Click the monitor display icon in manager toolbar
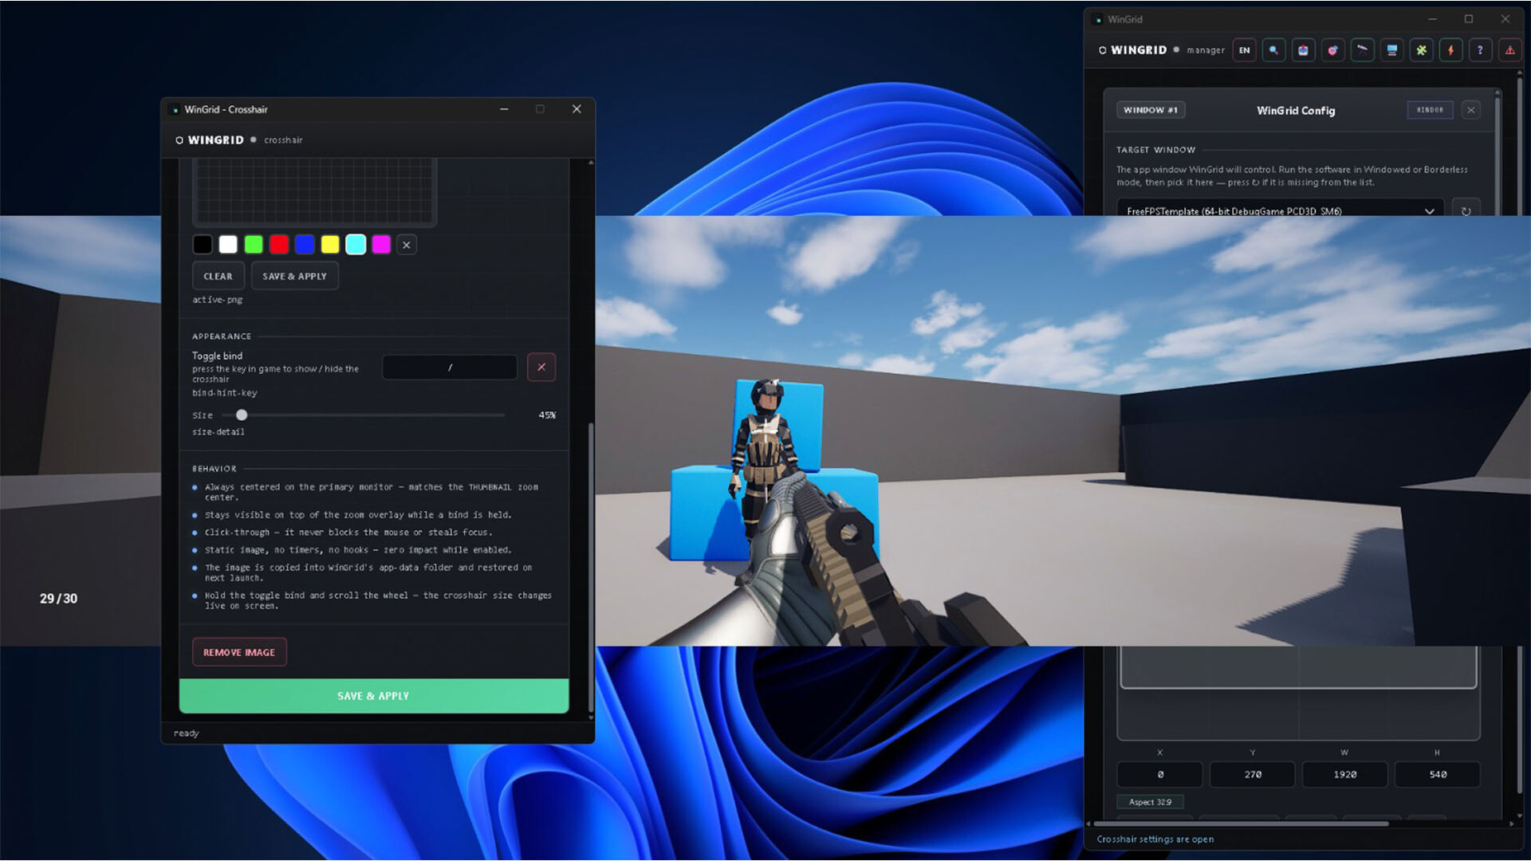This screenshot has width=1531, height=861. click(1391, 50)
